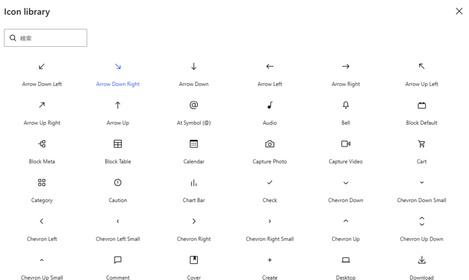
Task: Select the Cart icon
Action: pos(422,144)
